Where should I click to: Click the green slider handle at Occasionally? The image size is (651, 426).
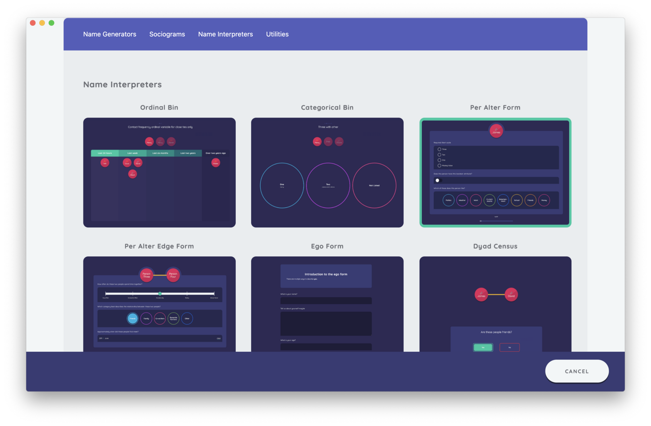click(x=160, y=293)
